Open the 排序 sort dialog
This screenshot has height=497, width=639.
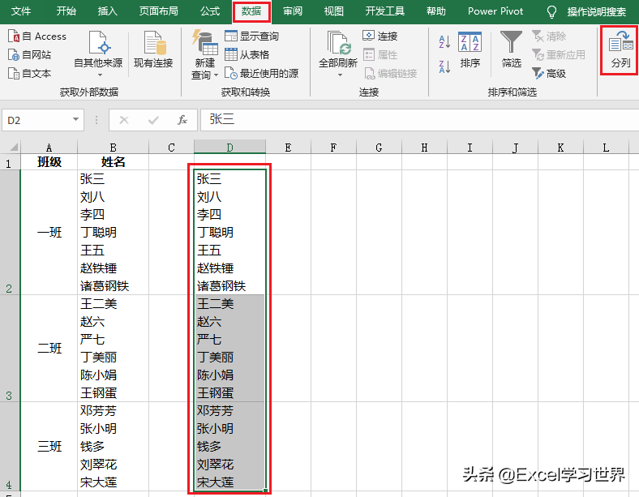[470, 49]
